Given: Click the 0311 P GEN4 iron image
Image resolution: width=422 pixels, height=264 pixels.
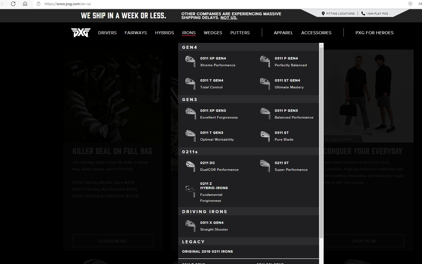Looking at the screenshot, I should [265, 62].
